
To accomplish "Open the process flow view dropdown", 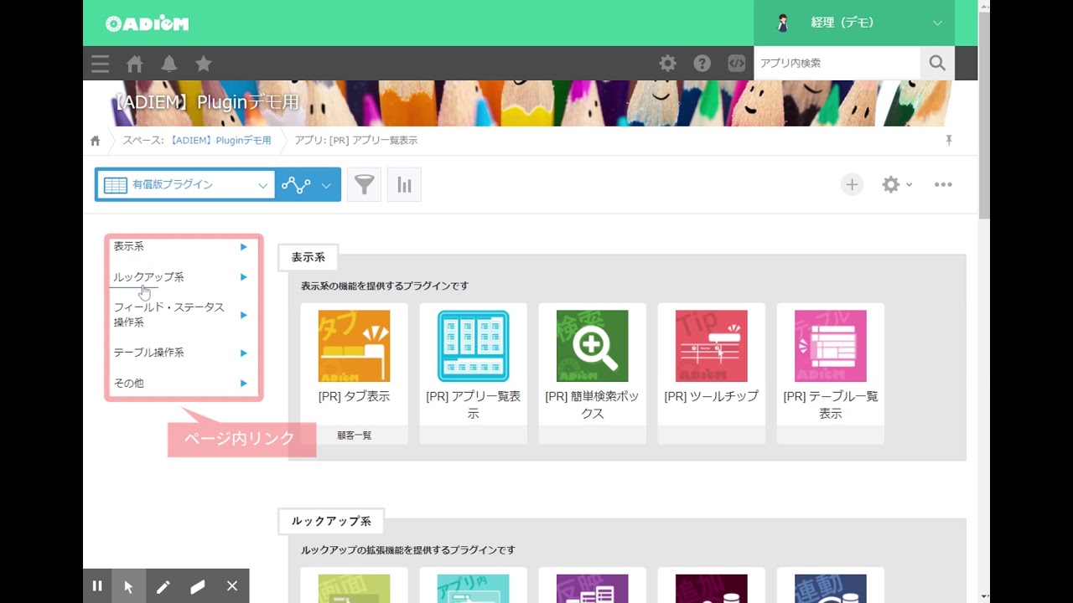I will pyautogui.click(x=308, y=185).
